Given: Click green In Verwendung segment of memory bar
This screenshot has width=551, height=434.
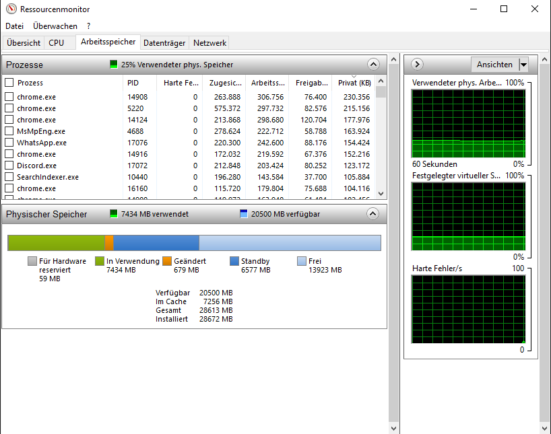Looking at the screenshot, I should pos(57,243).
